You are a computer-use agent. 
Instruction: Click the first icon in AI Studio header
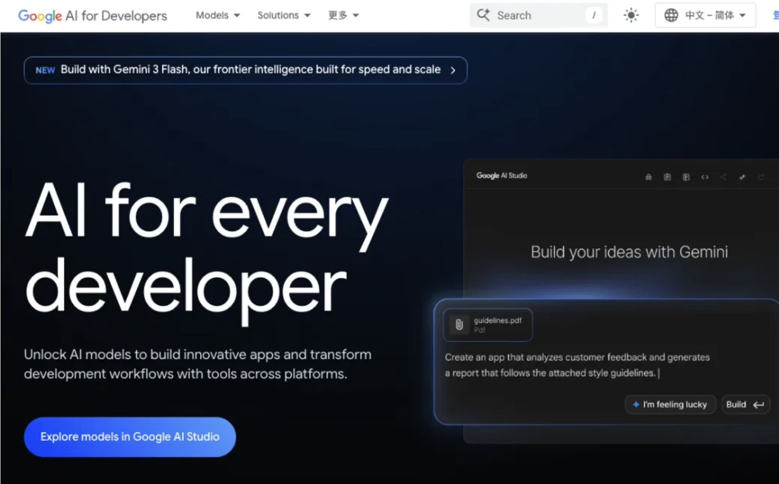pos(648,177)
